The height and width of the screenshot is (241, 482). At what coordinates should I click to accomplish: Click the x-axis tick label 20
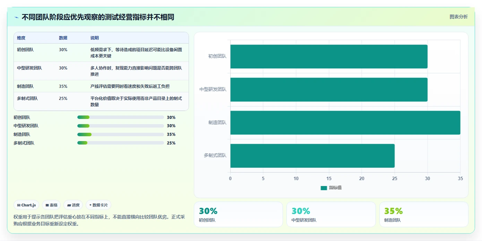tap(362, 179)
